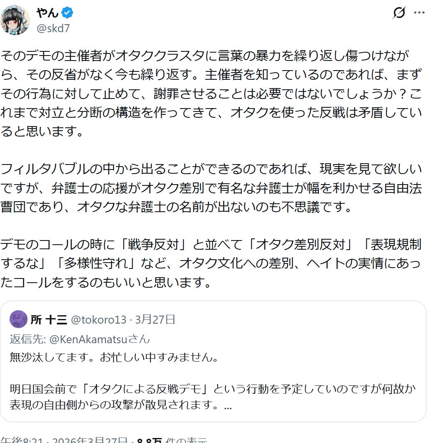This screenshot has width=434, height=443.
Task: Open やん's profile picture avatar
Action: pyautogui.click(x=15, y=20)
